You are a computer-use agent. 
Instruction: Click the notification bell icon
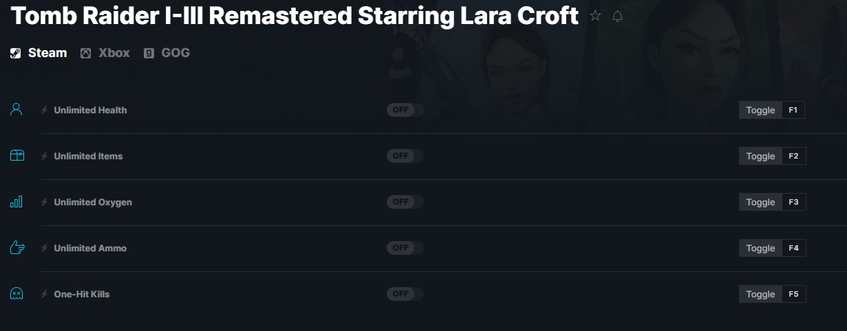point(617,16)
